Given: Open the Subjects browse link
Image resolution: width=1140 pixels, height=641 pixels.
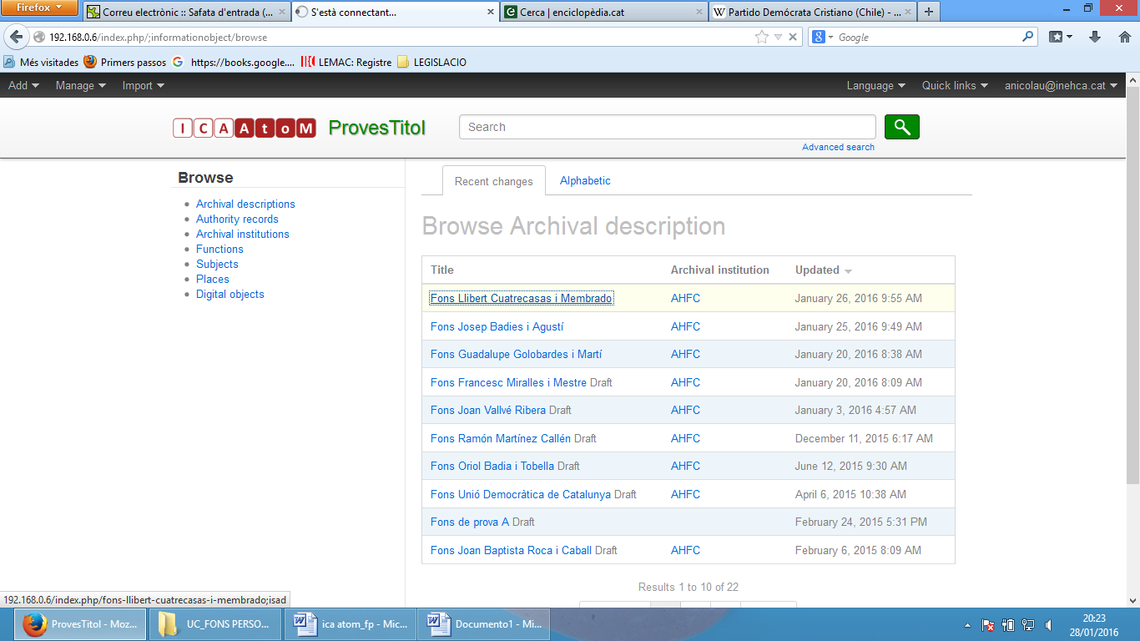Looking at the screenshot, I should (217, 264).
